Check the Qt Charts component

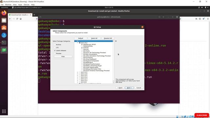(x=82, y=51)
